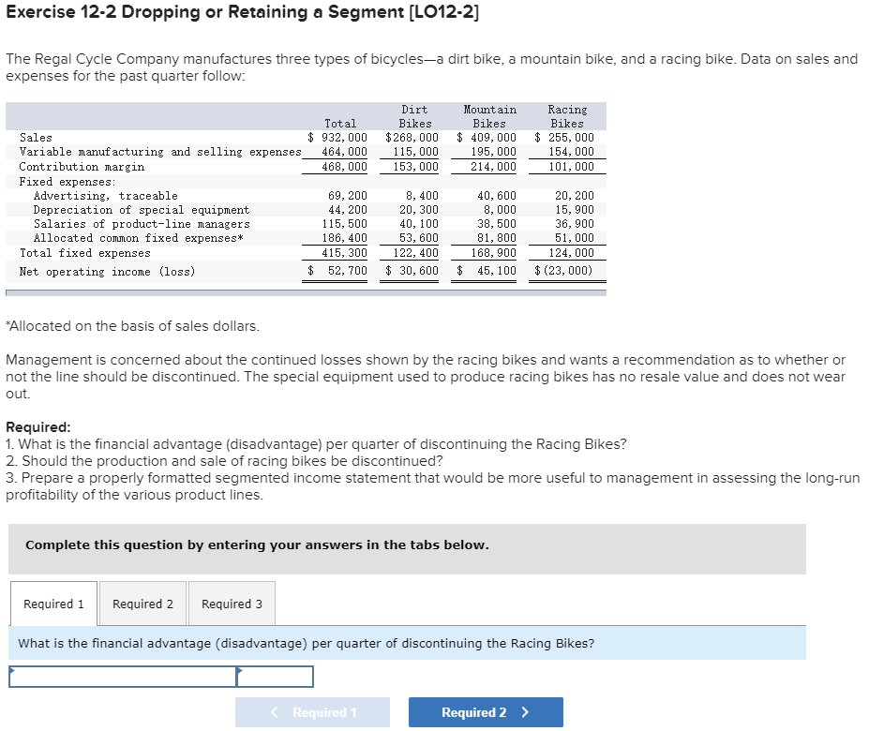Click Racing Bikes advertising value 20,200

[x=574, y=196]
